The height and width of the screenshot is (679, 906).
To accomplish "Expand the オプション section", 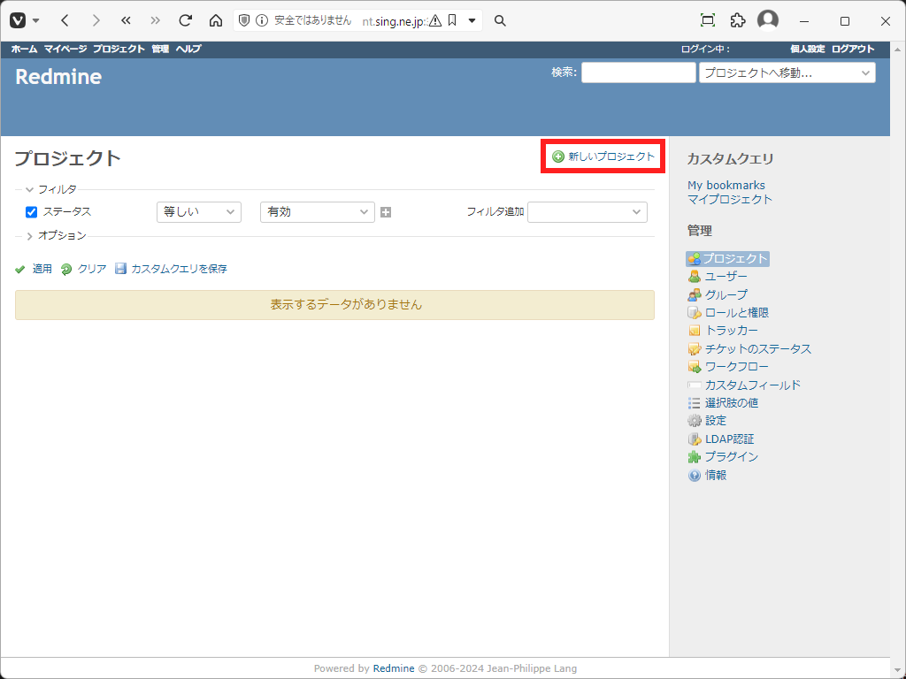I will coord(56,235).
